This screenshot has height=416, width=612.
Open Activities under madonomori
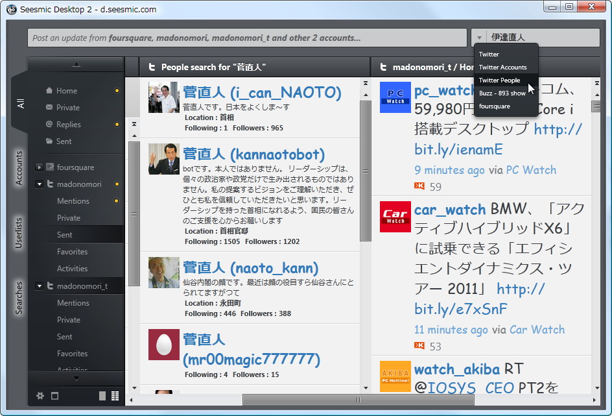(72, 268)
